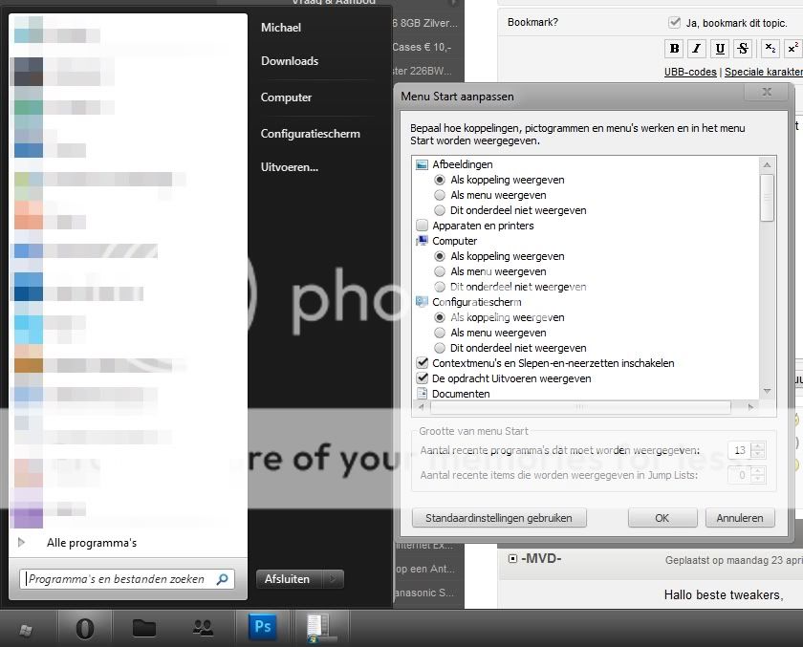The image size is (803, 647).
Task: Toggle the 'Ja, bookmark dit topic' checkbox
Action: tap(675, 23)
